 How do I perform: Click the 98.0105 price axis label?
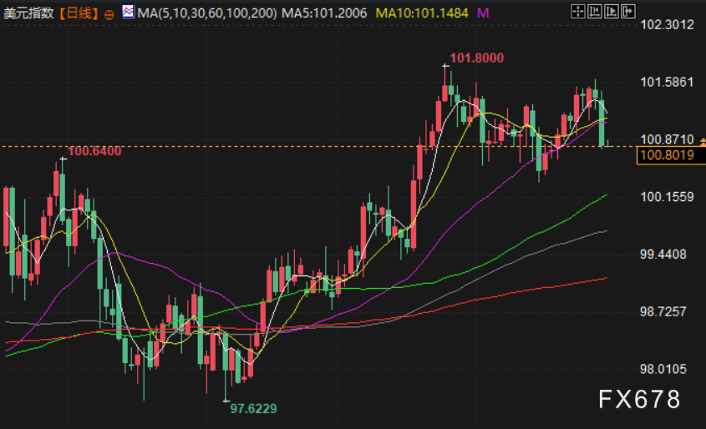(663, 369)
